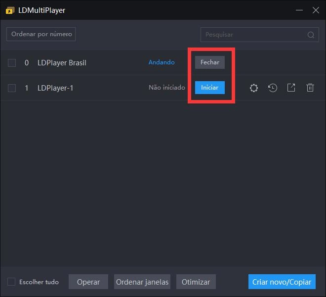Focus the Pesquisar search field

click(260, 35)
